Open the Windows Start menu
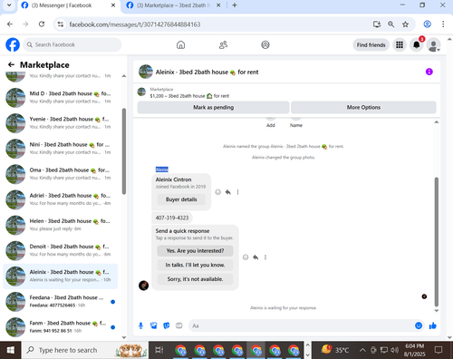The width and height of the screenshot is (453, 359). pos(11,350)
